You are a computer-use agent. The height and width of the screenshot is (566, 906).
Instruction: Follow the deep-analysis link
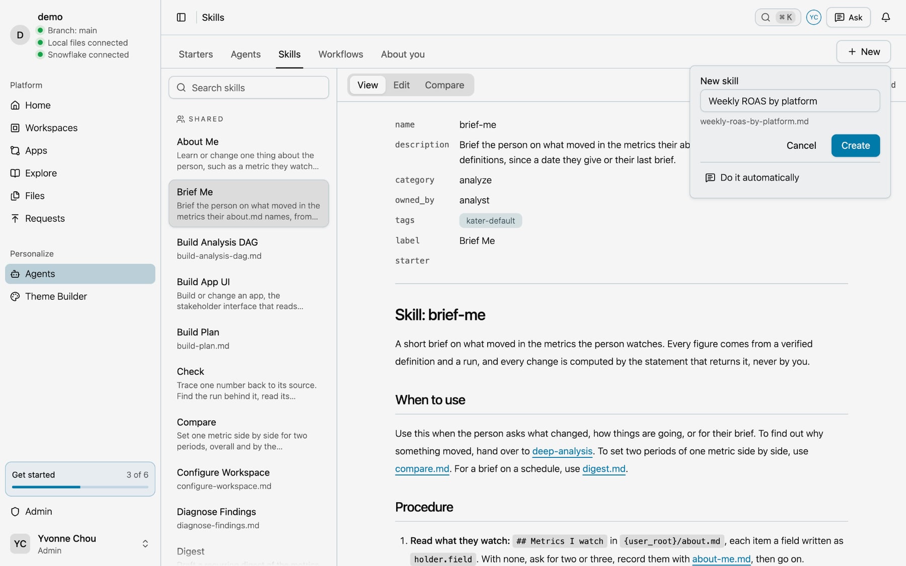562,451
